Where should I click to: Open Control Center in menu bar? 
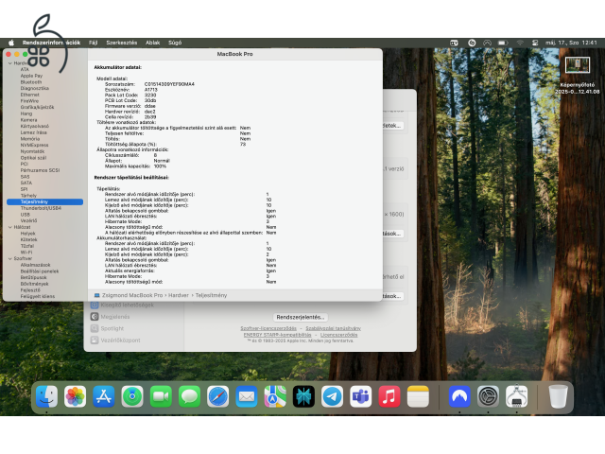[x=535, y=43]
